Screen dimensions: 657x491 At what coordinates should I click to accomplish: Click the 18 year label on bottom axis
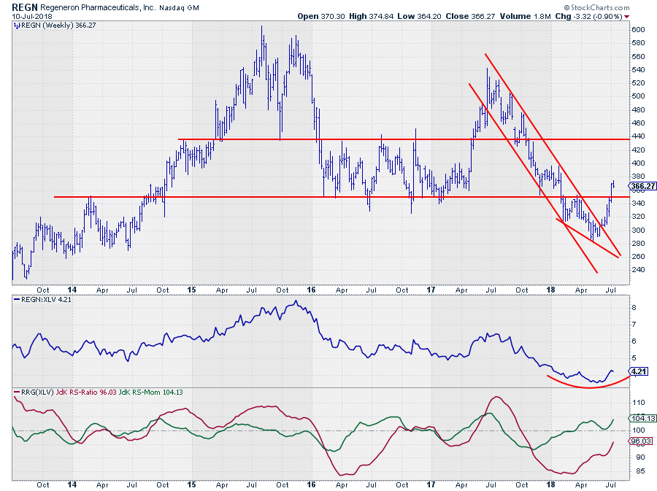pyautogui.click(x=550, y=484)
